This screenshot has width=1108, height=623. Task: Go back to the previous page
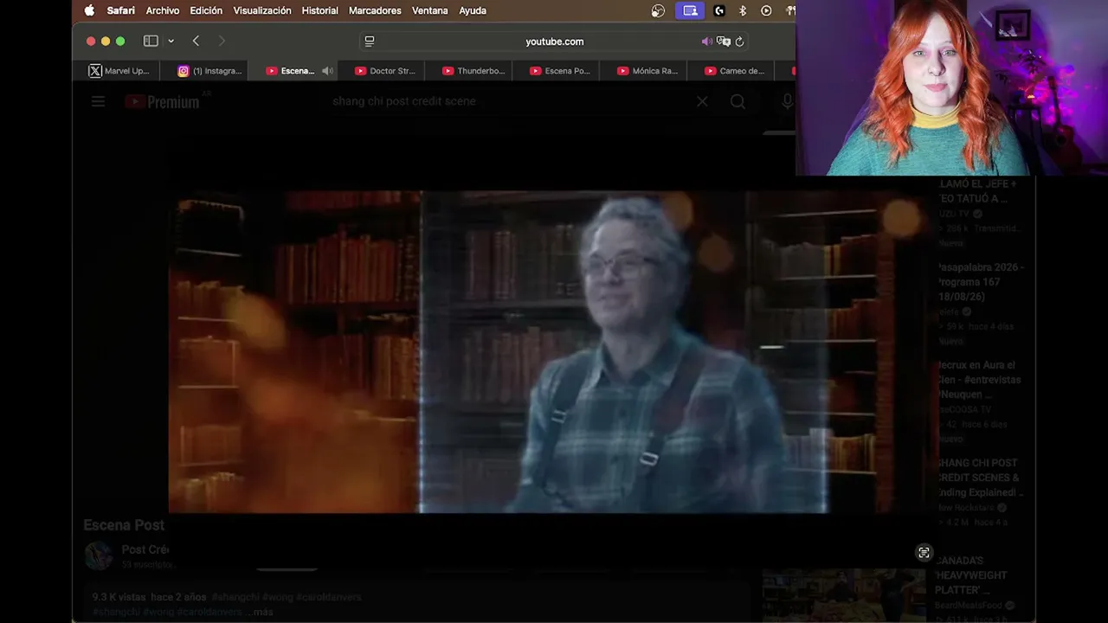pos(196,41)
